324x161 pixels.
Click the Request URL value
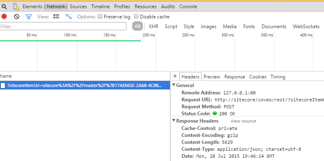coord(269,100)
